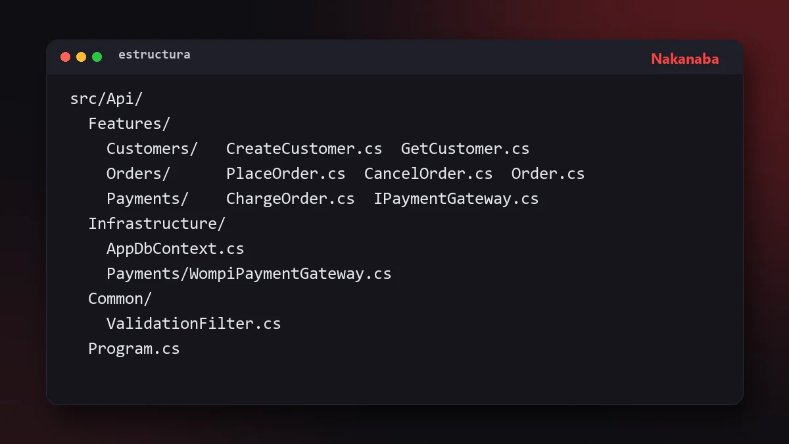Select the window title 'estructura'

pyautogui.click(x=155, y=55)
